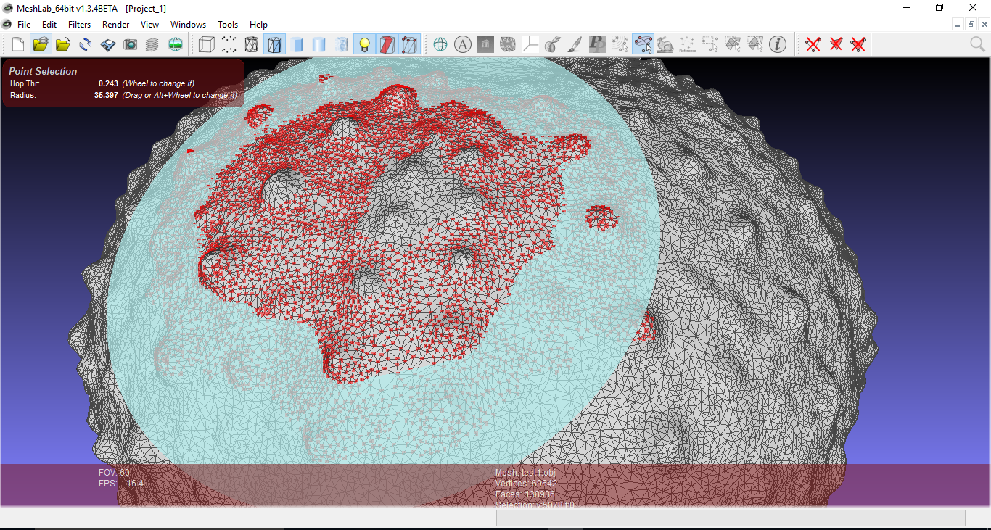The width and height of the screenshot is (991, 530).
Task: Open the Help menu
Action: coord(258,25)
